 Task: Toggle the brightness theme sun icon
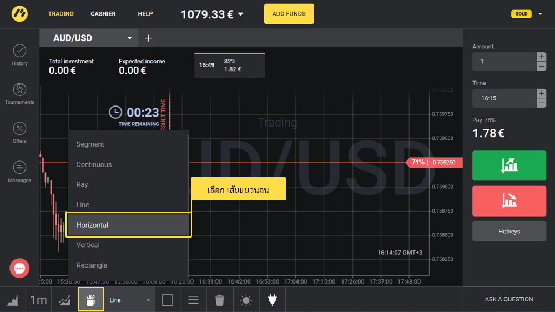point(246,300)
